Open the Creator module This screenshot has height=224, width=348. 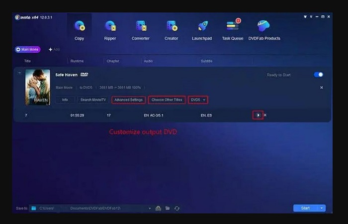click(171, 30)
